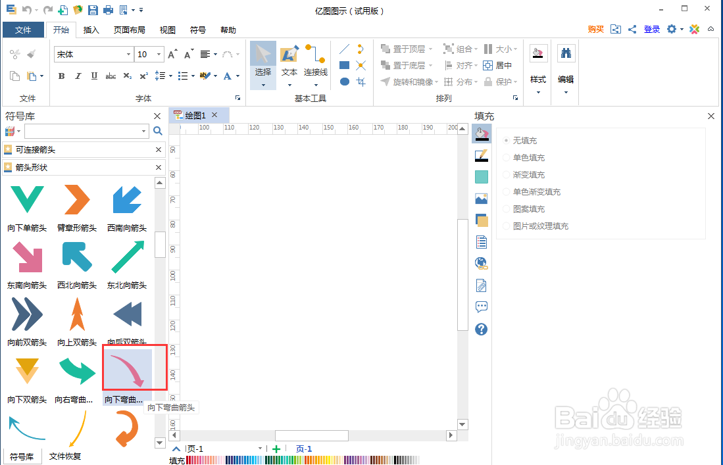Click the help question-mark icon in right sidebar
The height and width of the screenshot is (465, 723).
click(x=481, y=329)
